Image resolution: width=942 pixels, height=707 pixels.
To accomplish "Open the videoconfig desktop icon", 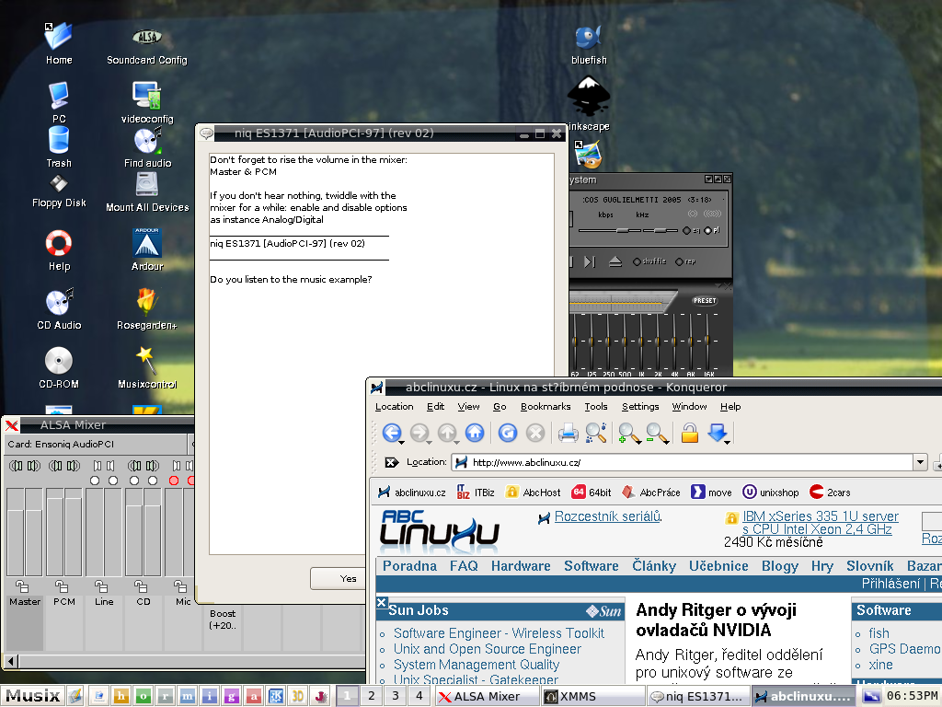I will pos(147,102).
